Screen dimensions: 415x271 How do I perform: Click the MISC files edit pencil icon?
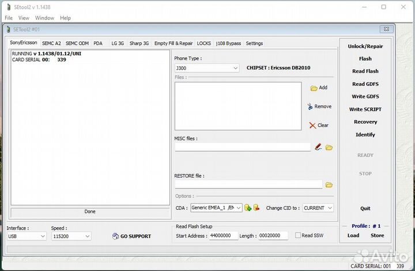(318, 147)
